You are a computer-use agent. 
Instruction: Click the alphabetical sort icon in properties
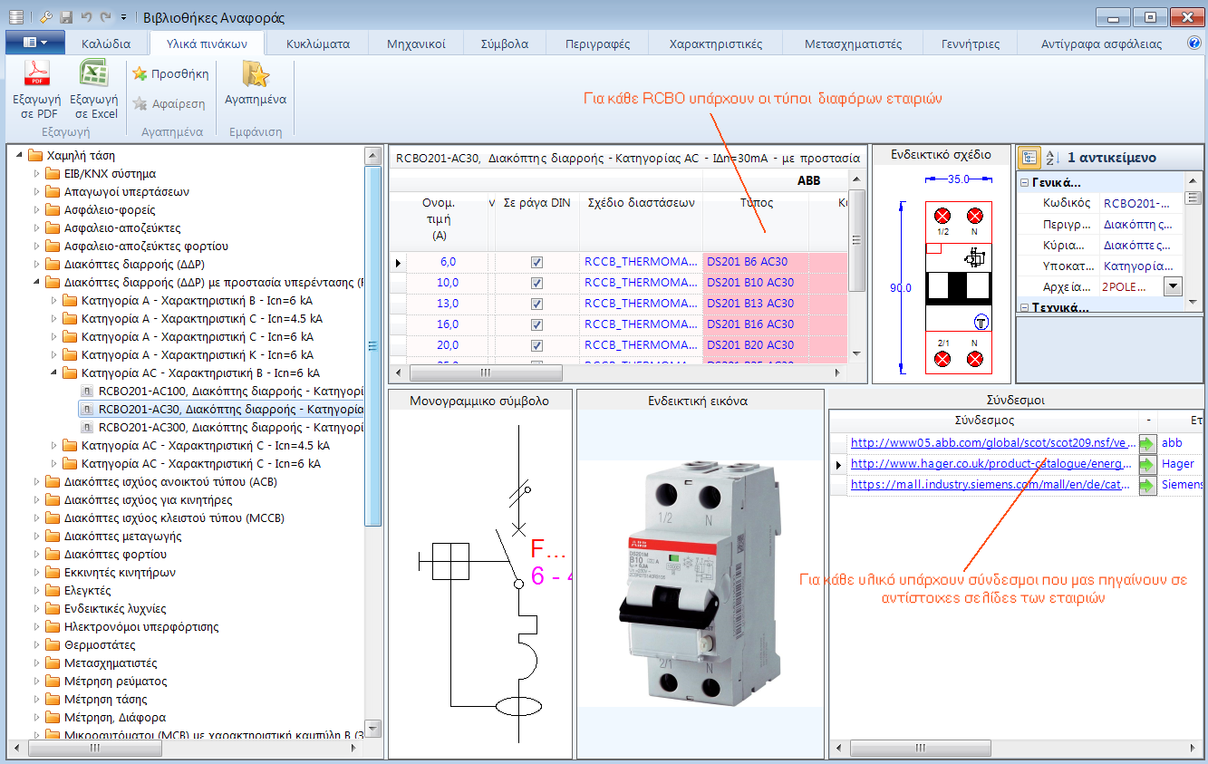1052,158
